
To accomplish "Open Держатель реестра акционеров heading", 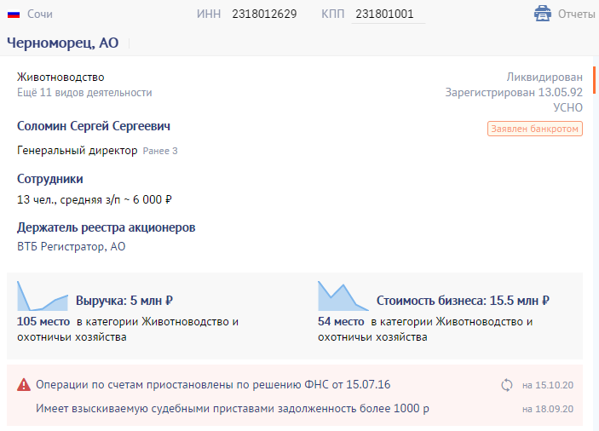I will point(107,227).
